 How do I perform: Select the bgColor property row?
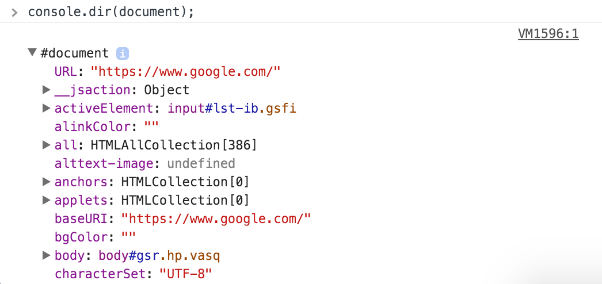(x=95, y=237)
